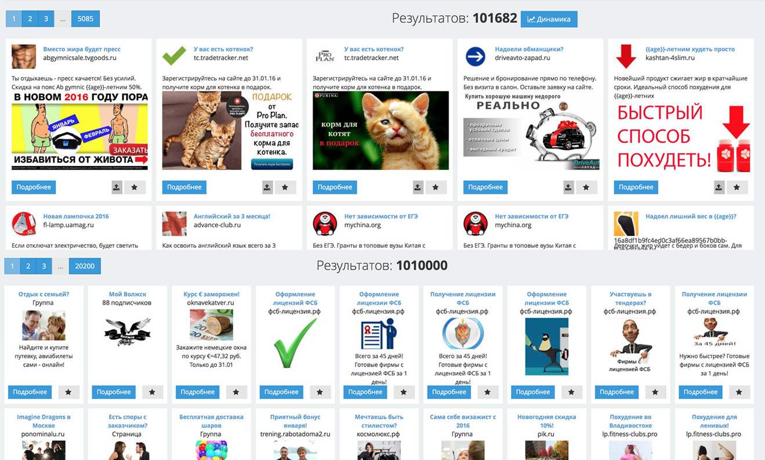This screenshot has width=765, height=460.
Task: Favorite the kashtan-4slim.ru ad with star icon
Action: (737, 187)
